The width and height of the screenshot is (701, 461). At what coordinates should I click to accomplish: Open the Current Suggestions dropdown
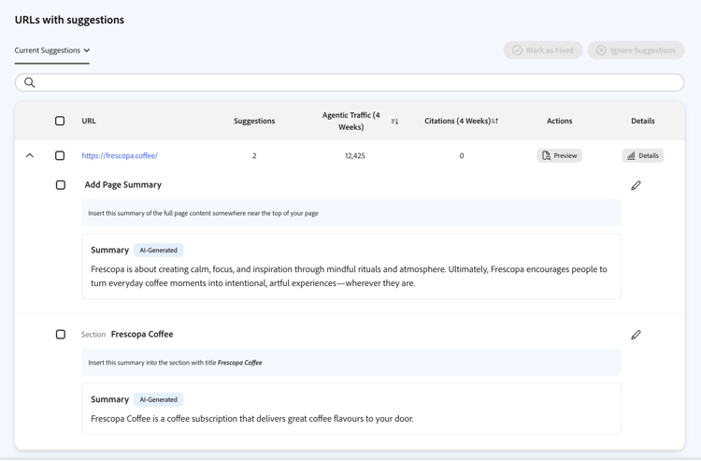click(x=51, y=50)
